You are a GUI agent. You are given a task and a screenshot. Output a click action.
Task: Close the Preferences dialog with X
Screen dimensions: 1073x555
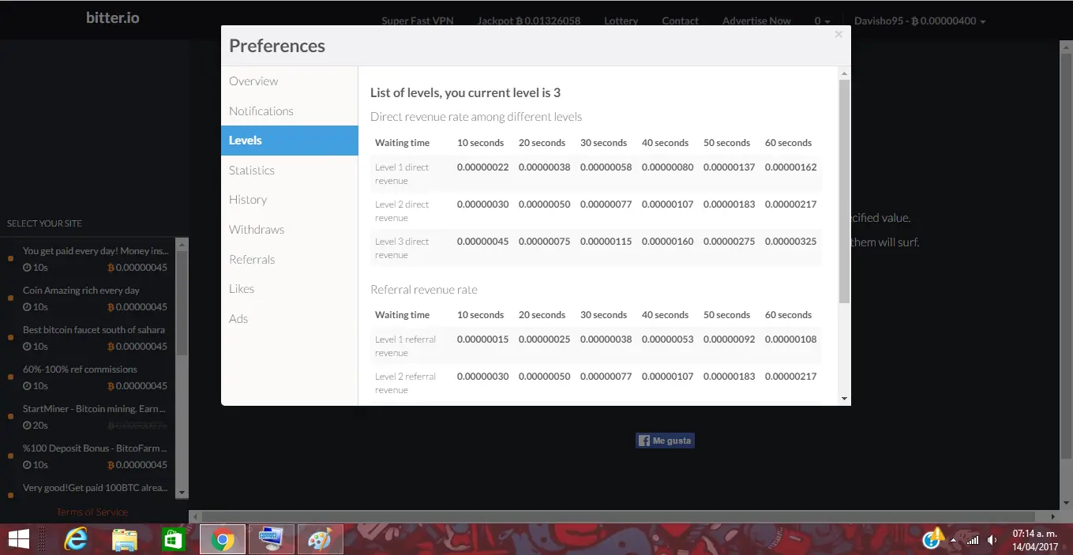[x=839, y=34]
